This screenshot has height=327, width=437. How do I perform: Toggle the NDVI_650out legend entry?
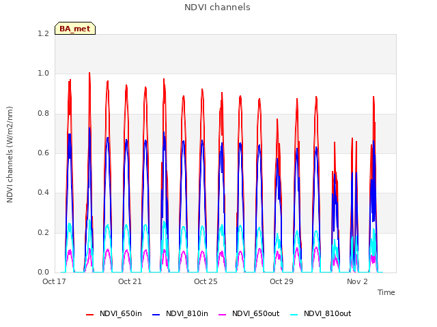(249, 314)
